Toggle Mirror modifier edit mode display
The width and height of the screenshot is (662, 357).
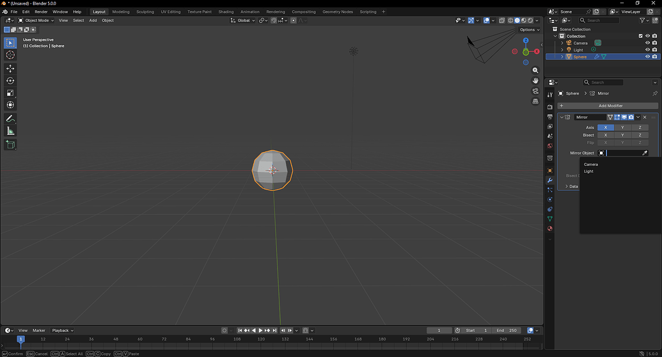point(617,117)
